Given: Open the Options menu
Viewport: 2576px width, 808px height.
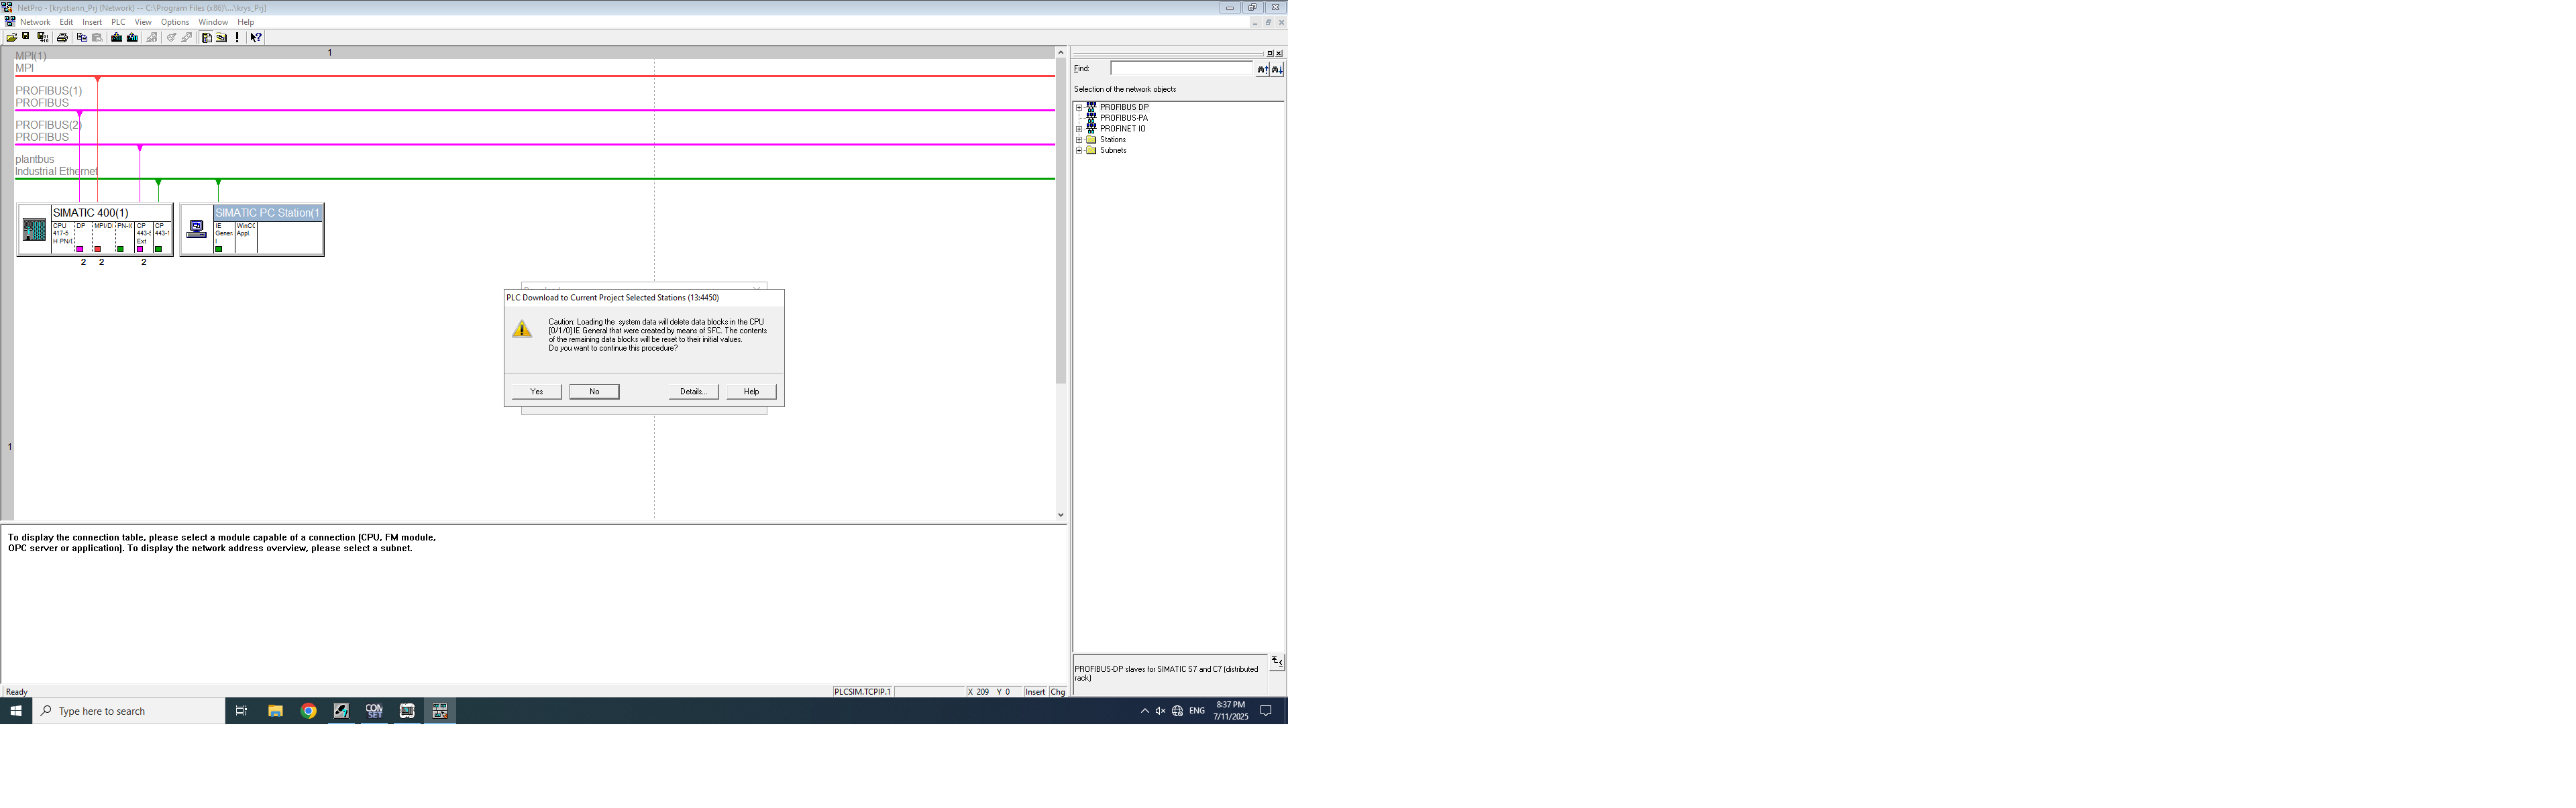Looking at the screenshot, I should click(174, 22).
